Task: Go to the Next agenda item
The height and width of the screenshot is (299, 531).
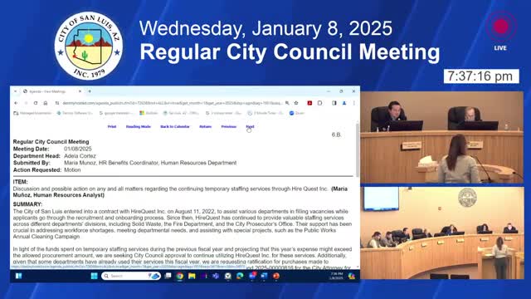Action: pyautogui.click(x=250, y=126)
